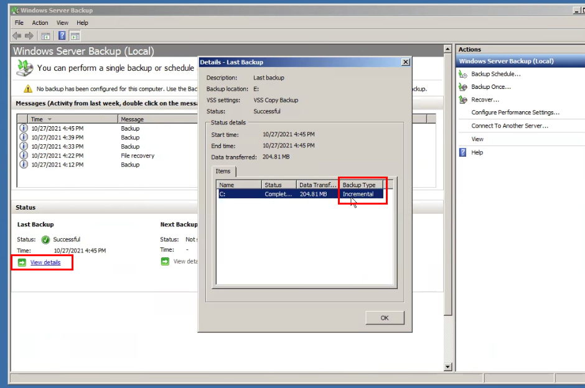Click the Complet... status cell

pos(278,194)
